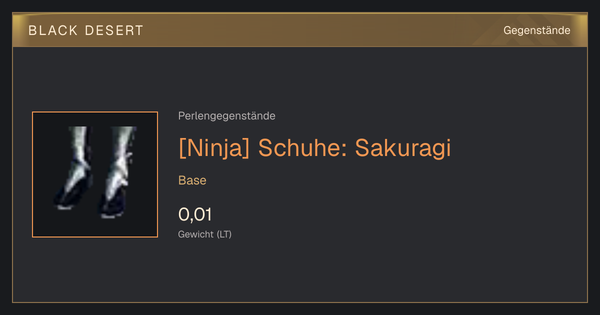600x315 pixels.
Task: Click the BLACK DESERT logo
Action: [x=86, y=30]
